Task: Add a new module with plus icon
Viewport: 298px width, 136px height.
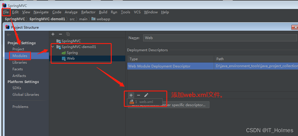Action: (x=53, y=34)
